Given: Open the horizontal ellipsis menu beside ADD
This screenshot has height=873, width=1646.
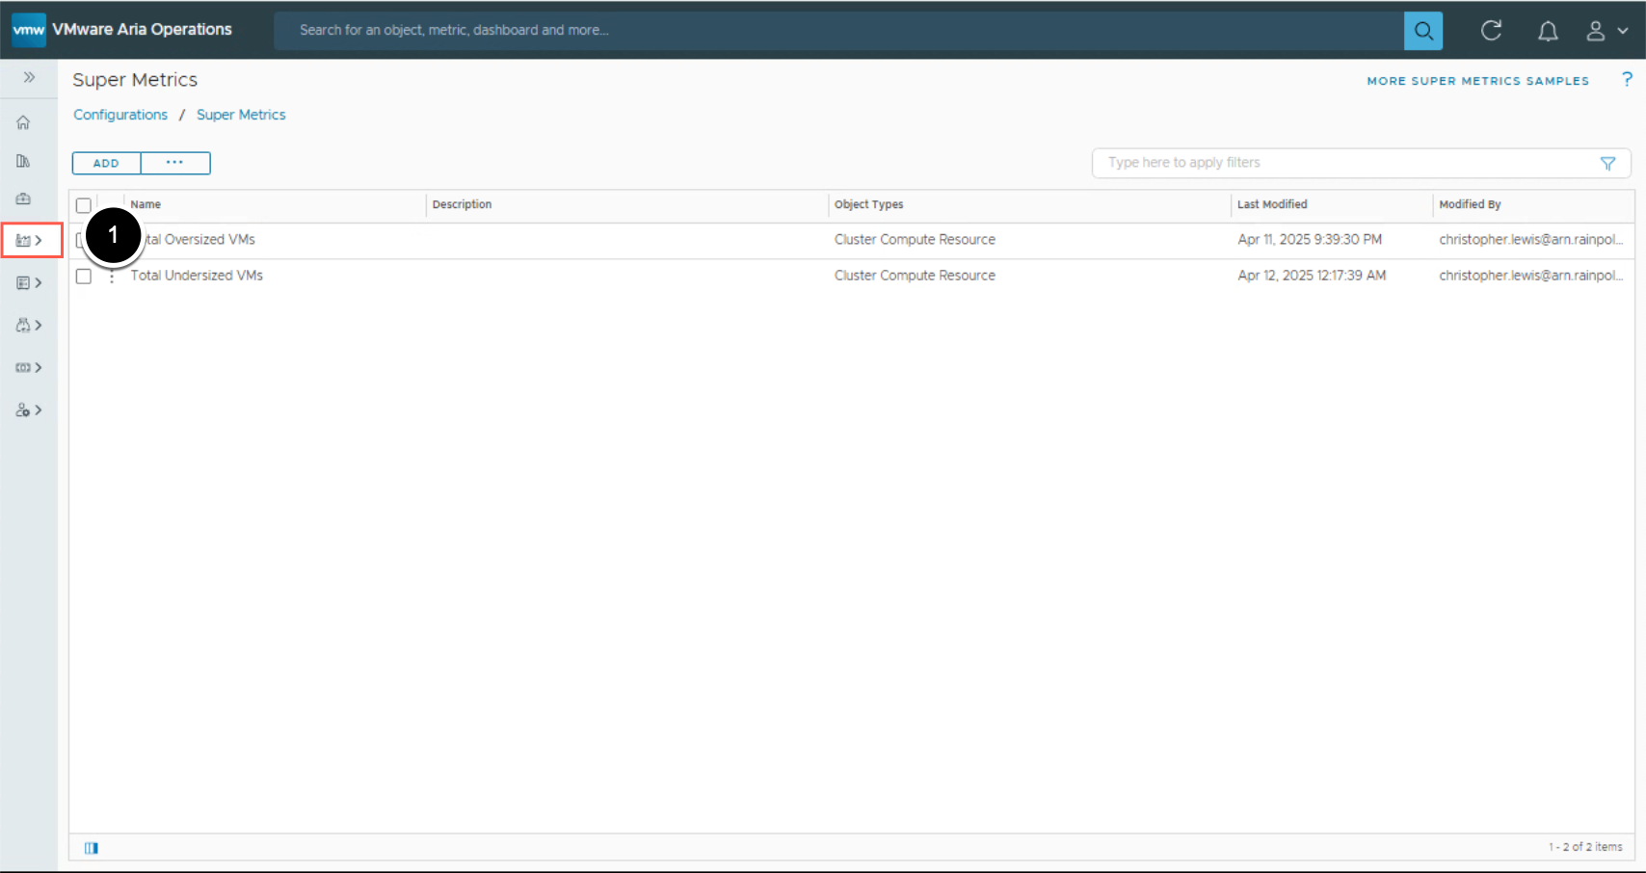Looking at the screenshot, I should tap(174, 163).
